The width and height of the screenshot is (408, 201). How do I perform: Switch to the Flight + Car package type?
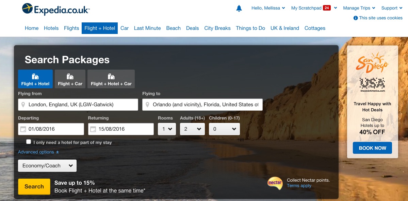point(70,79)
